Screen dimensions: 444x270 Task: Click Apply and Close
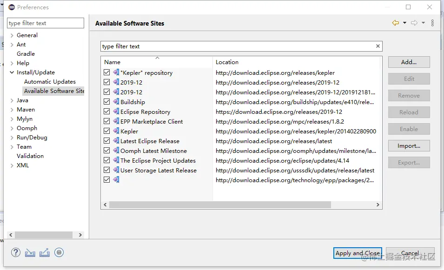coord(358,253)
